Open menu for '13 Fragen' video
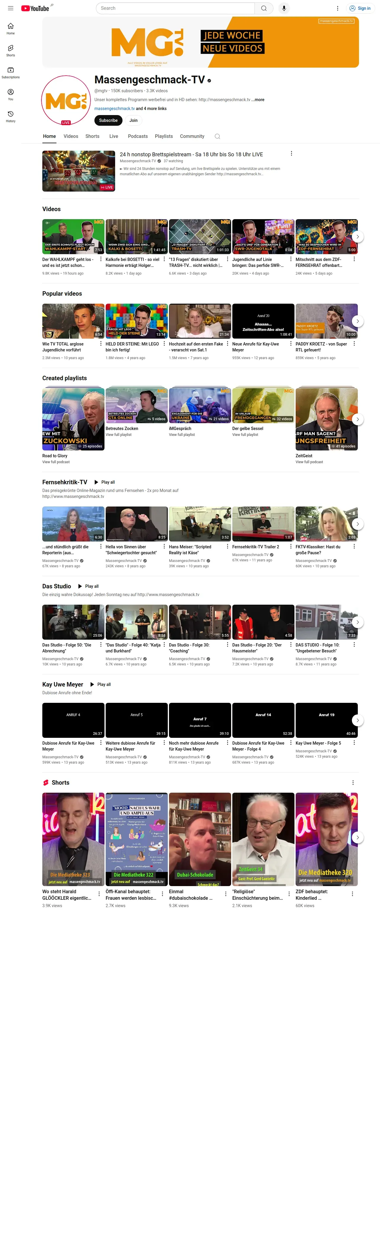This screenshot has height=1255, width=380. tap(227, 259)
